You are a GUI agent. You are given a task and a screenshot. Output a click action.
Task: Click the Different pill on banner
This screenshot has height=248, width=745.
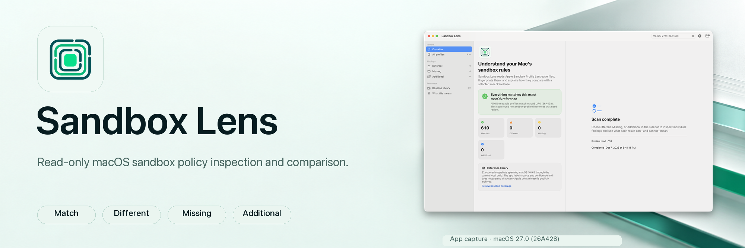pos(131,215)
